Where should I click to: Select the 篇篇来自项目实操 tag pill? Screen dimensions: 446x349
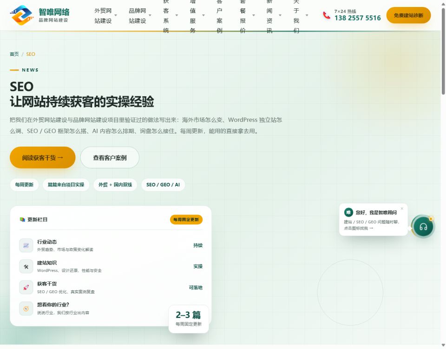pyautogui.click(x=66, y=185)
